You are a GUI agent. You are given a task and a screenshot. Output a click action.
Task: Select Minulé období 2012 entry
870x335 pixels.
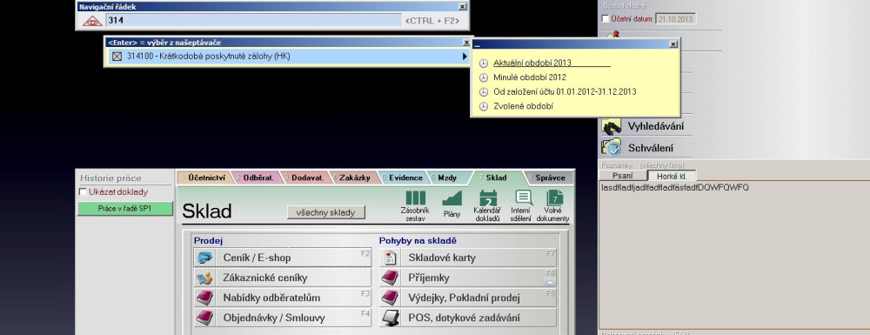pos(529,77)
